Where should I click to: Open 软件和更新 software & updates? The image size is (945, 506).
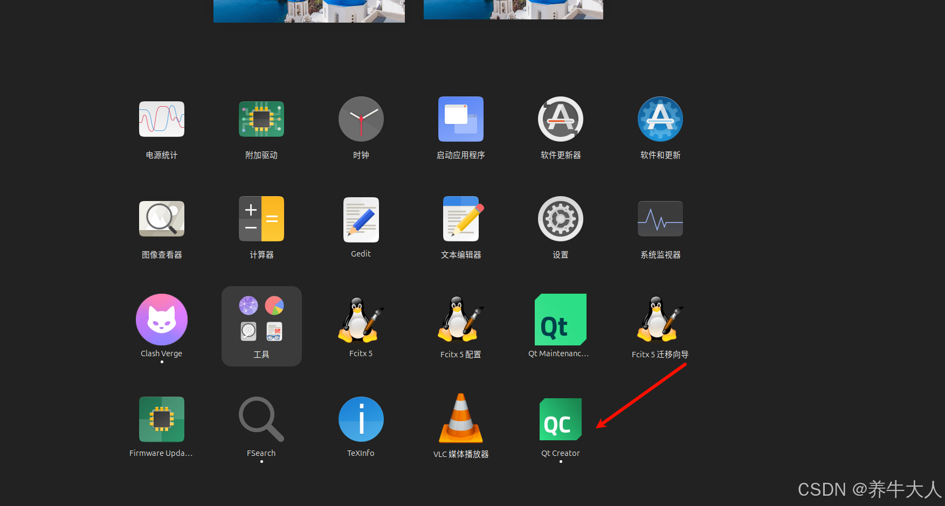660,119
